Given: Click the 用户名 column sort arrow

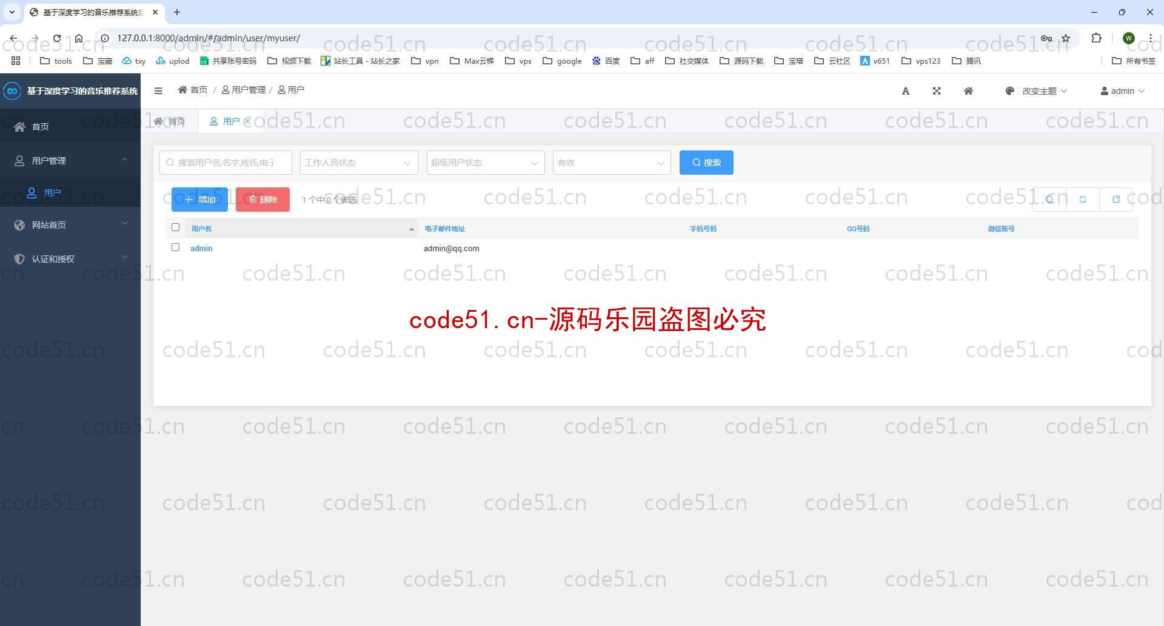Looking at the screenshot, I should point(412,229).
